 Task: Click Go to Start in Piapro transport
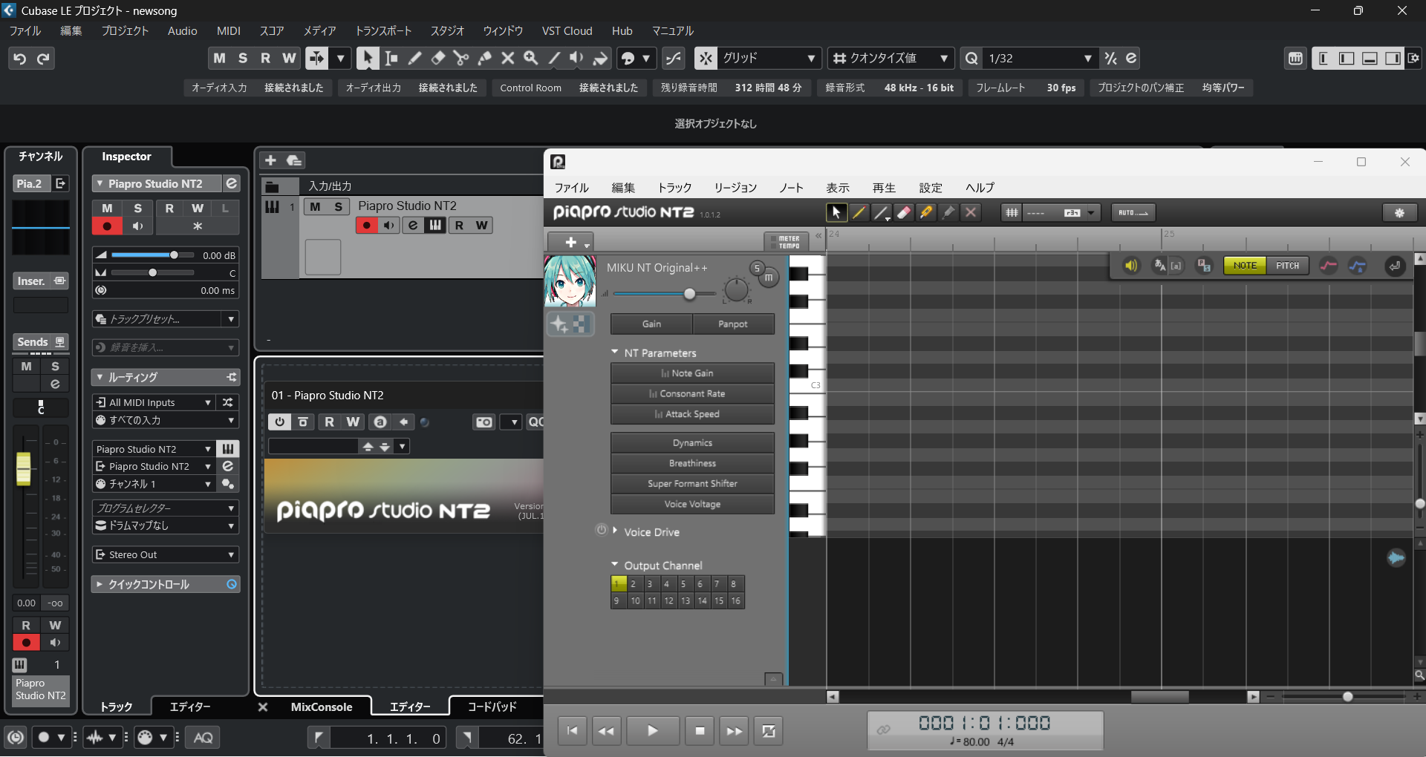[x=572, y=731]
